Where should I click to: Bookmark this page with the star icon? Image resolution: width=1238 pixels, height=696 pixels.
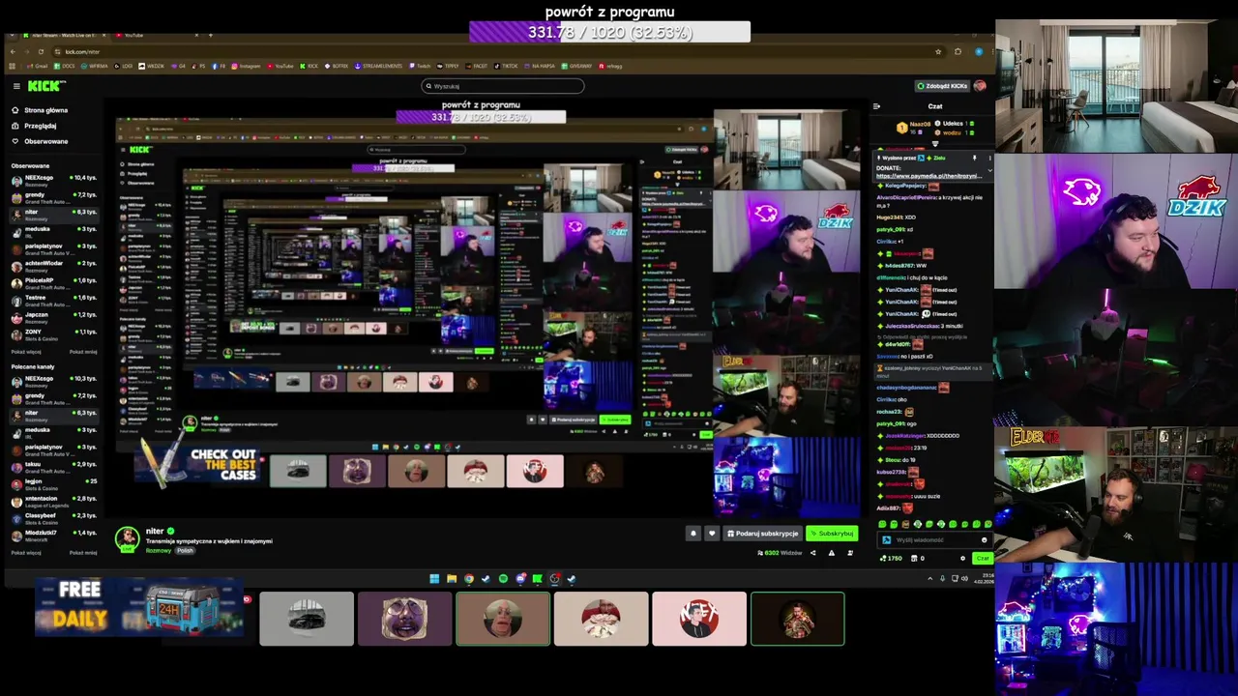pyautogui.click(x=937, y=51)
